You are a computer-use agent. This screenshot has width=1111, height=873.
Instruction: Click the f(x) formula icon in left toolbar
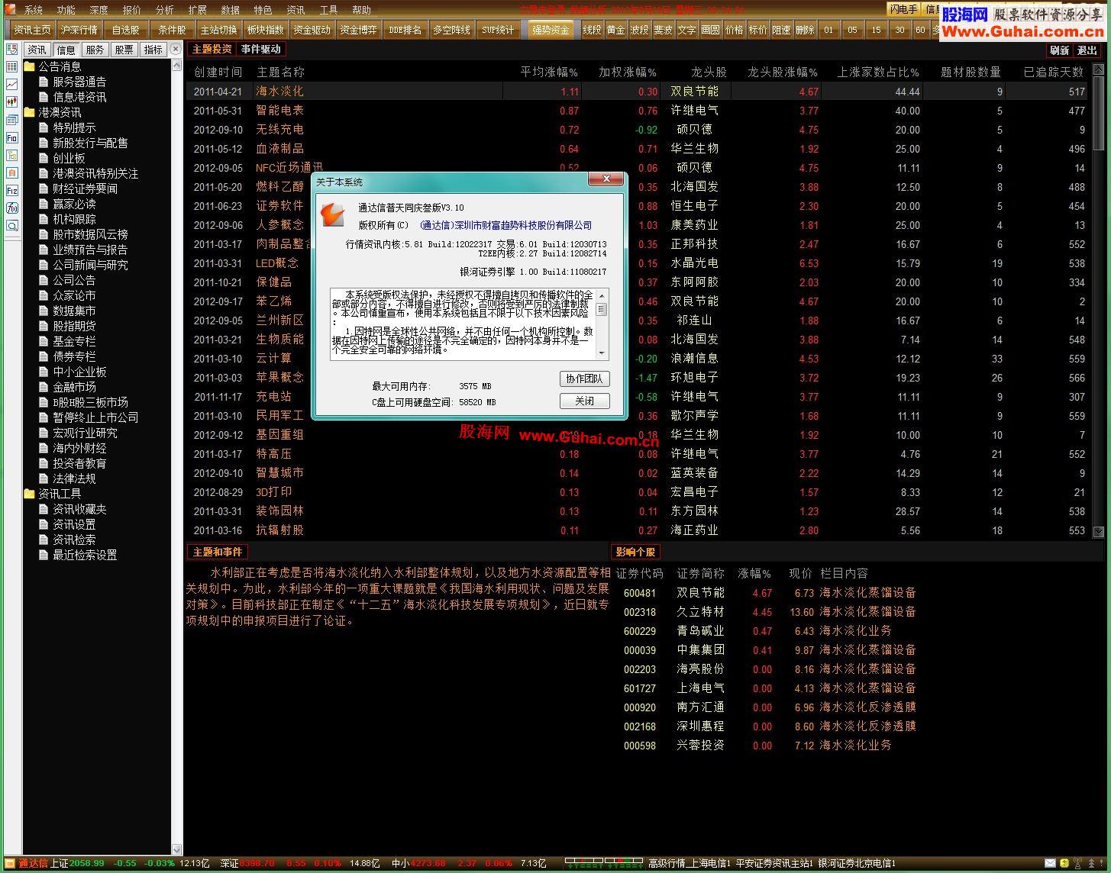click(x=11, y=208)
